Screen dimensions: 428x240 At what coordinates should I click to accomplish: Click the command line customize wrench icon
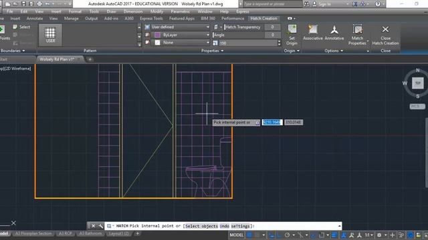(x=101, y=226)
